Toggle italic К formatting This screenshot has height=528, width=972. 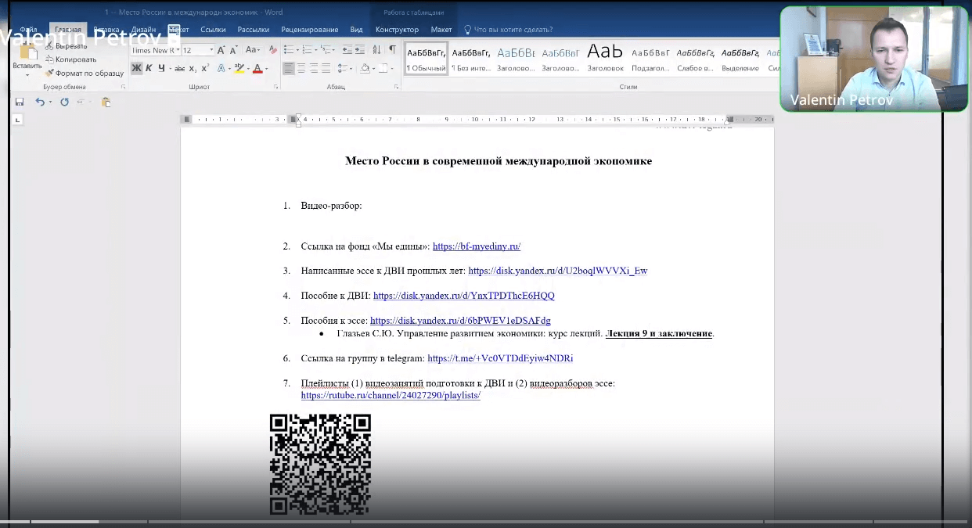[x=149, y=69]
